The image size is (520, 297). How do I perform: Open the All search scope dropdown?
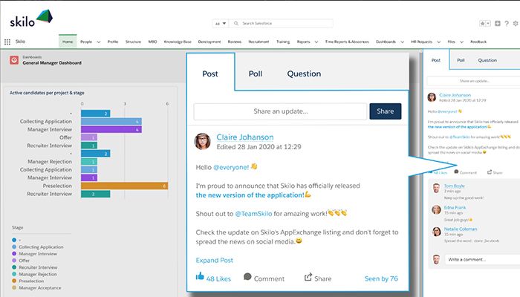click(221, 24)
